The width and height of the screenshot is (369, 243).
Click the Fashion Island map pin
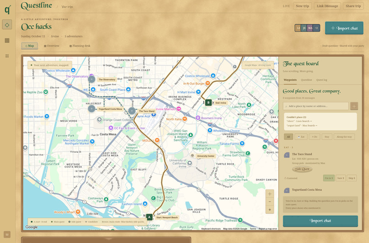145,204
